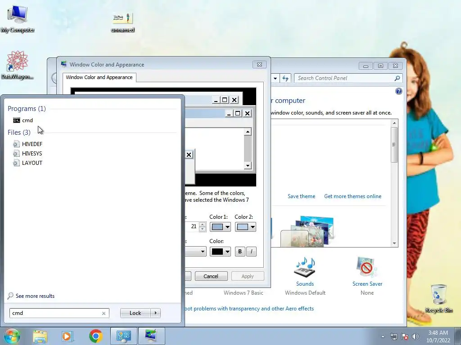Screen dimensions: 461x345
Task: Select the Window Color and Appearance tab
Action: pos(99,77)
